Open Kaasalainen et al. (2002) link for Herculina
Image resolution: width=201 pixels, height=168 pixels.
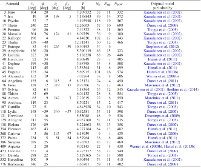coord(162,160)
